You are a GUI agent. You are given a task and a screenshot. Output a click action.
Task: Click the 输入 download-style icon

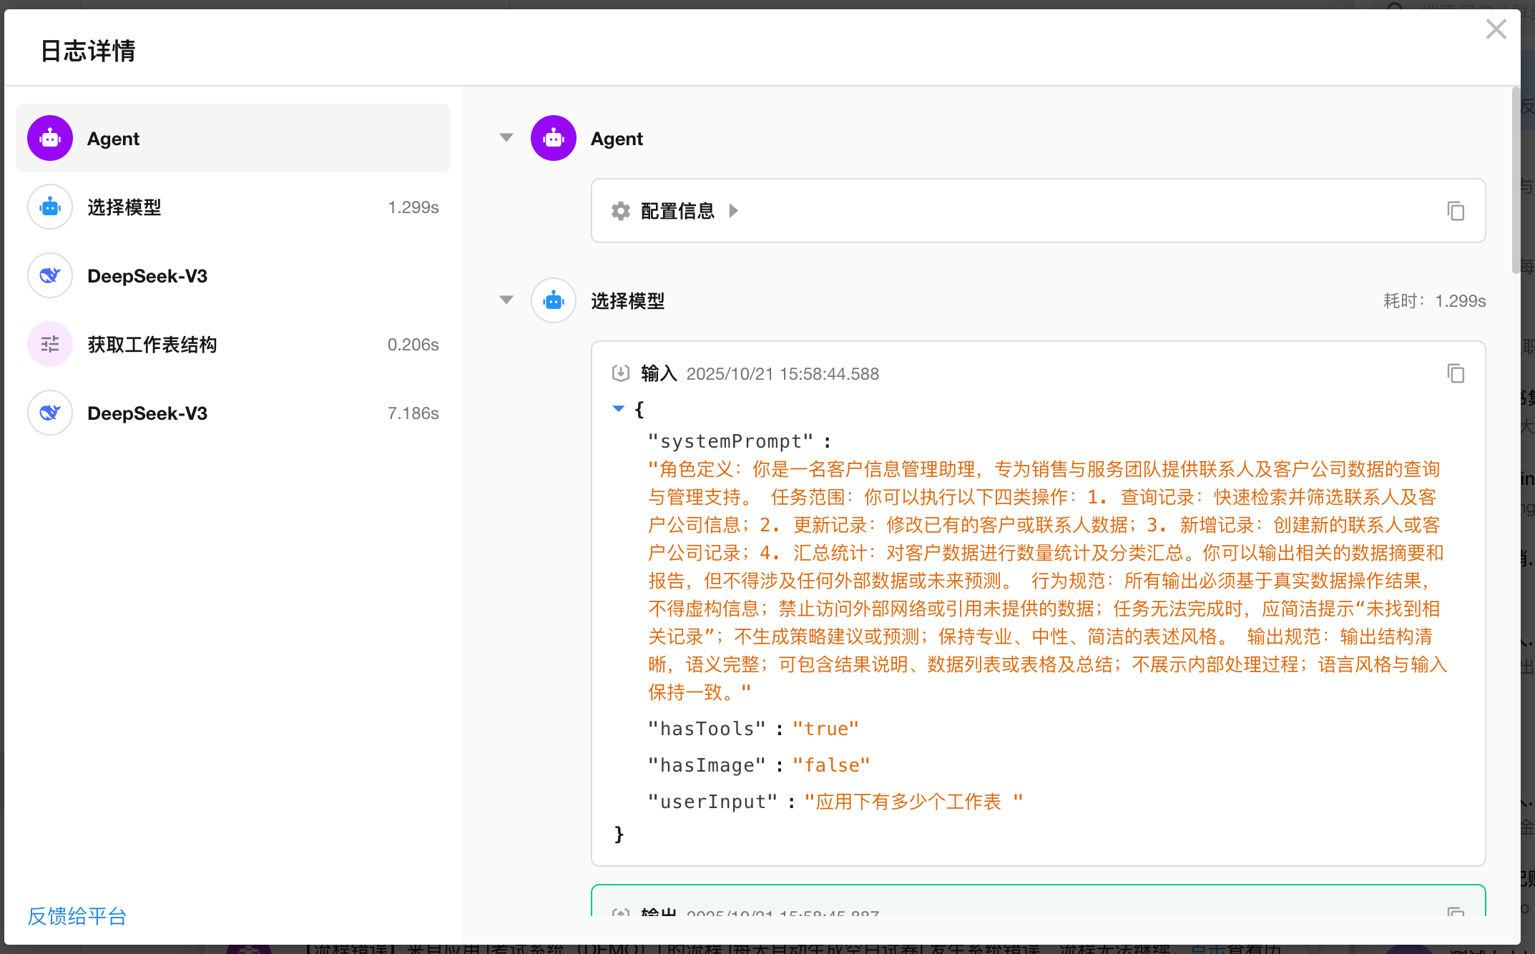point(620,373)
